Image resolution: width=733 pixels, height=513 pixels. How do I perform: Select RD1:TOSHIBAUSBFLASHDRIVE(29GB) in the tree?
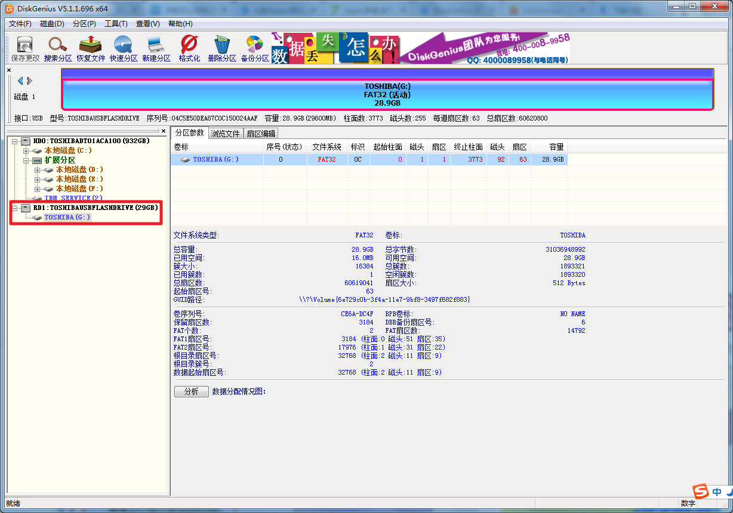point(95,208)
